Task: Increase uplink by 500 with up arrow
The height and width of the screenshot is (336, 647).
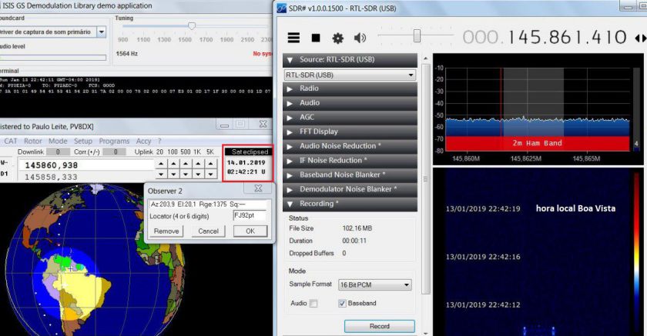Action: (x=186, y=164)
